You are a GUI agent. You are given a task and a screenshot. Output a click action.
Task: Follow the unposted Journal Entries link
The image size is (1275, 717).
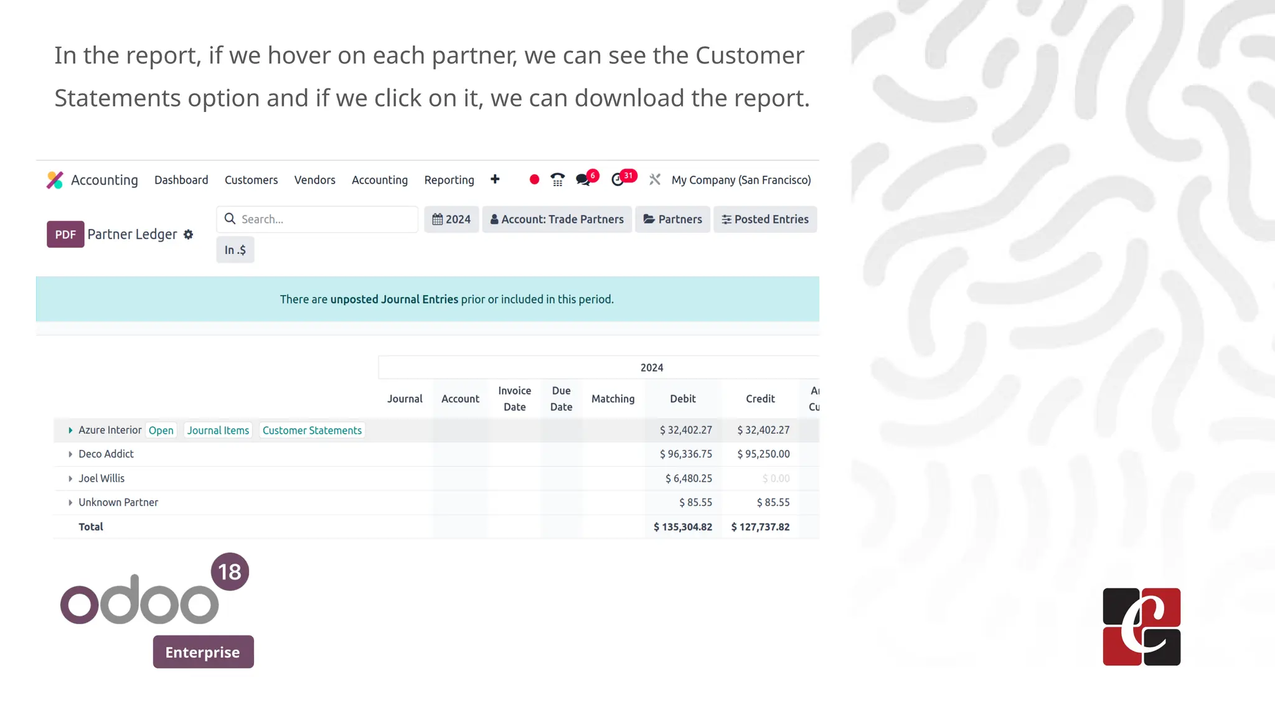coord(394,299)
